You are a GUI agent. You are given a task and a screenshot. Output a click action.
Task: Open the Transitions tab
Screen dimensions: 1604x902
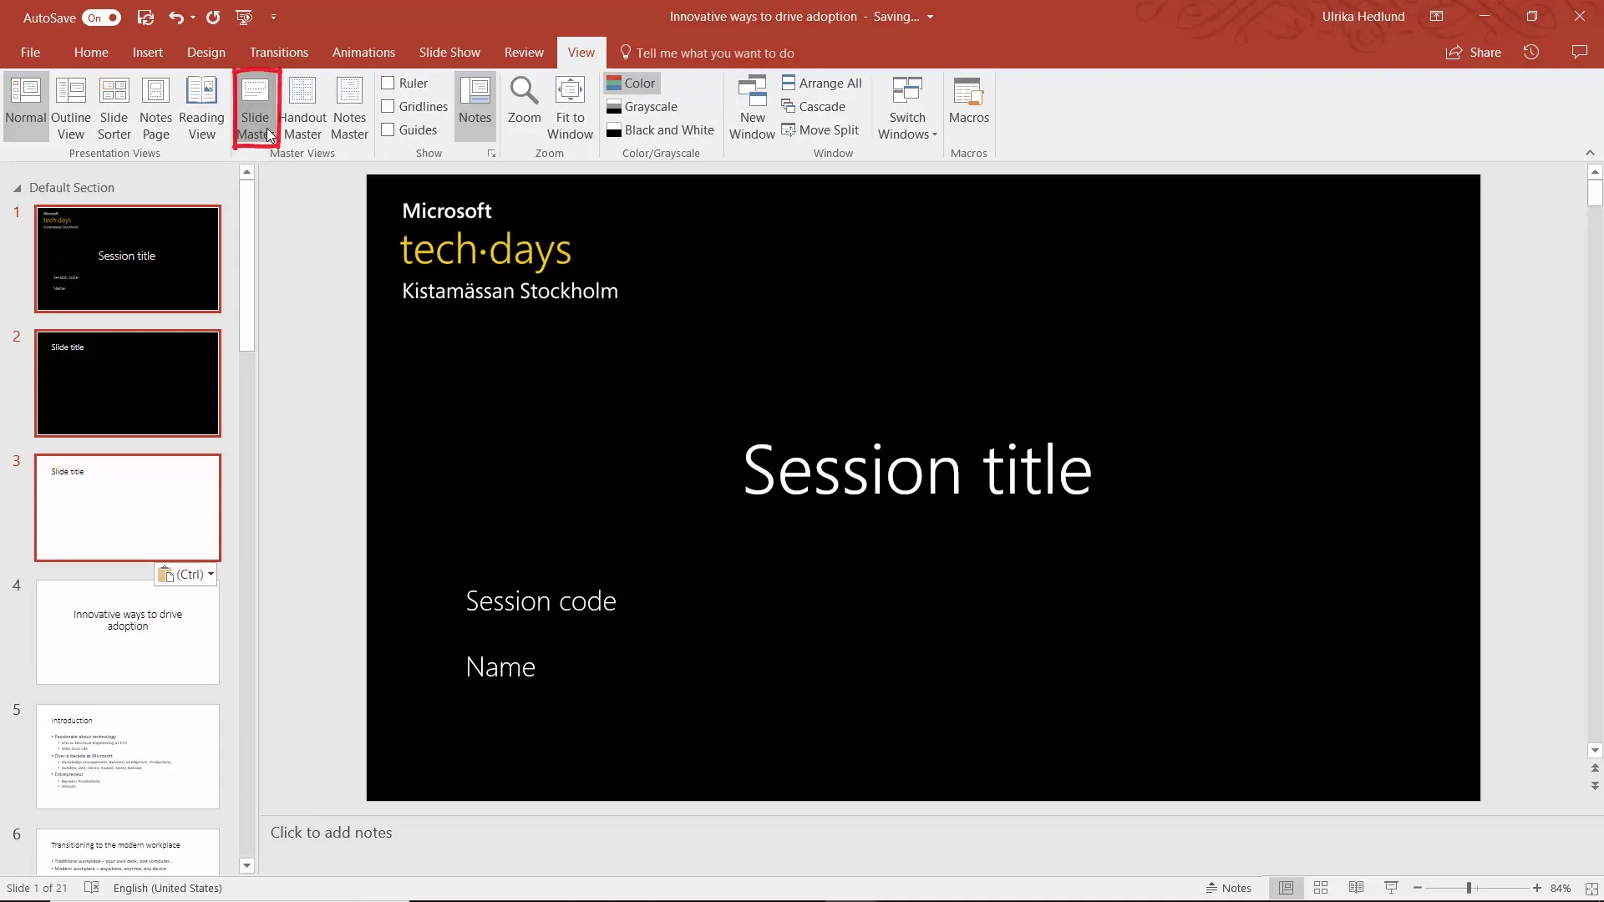pyautogui.click(x=279, y=52)
